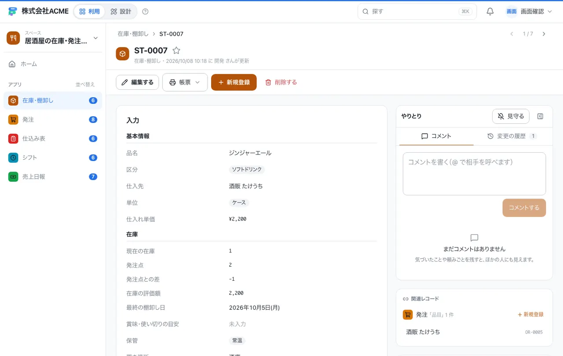Go to previous record arrow

click(512, 34)
